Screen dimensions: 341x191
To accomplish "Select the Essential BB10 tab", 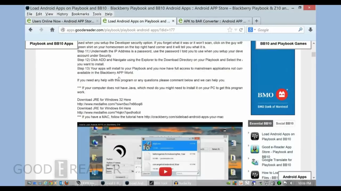I will point(261,123).
